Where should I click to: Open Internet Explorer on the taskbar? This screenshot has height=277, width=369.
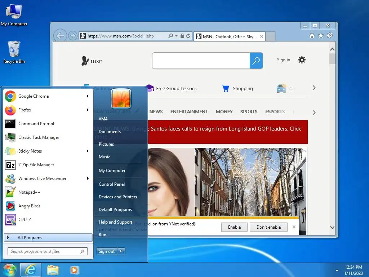31,270
